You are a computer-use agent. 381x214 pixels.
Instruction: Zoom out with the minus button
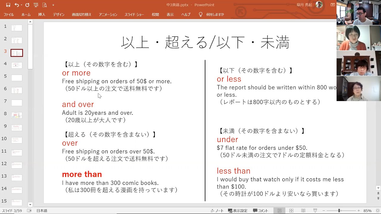pyautogui.click(x=324, y=211)
